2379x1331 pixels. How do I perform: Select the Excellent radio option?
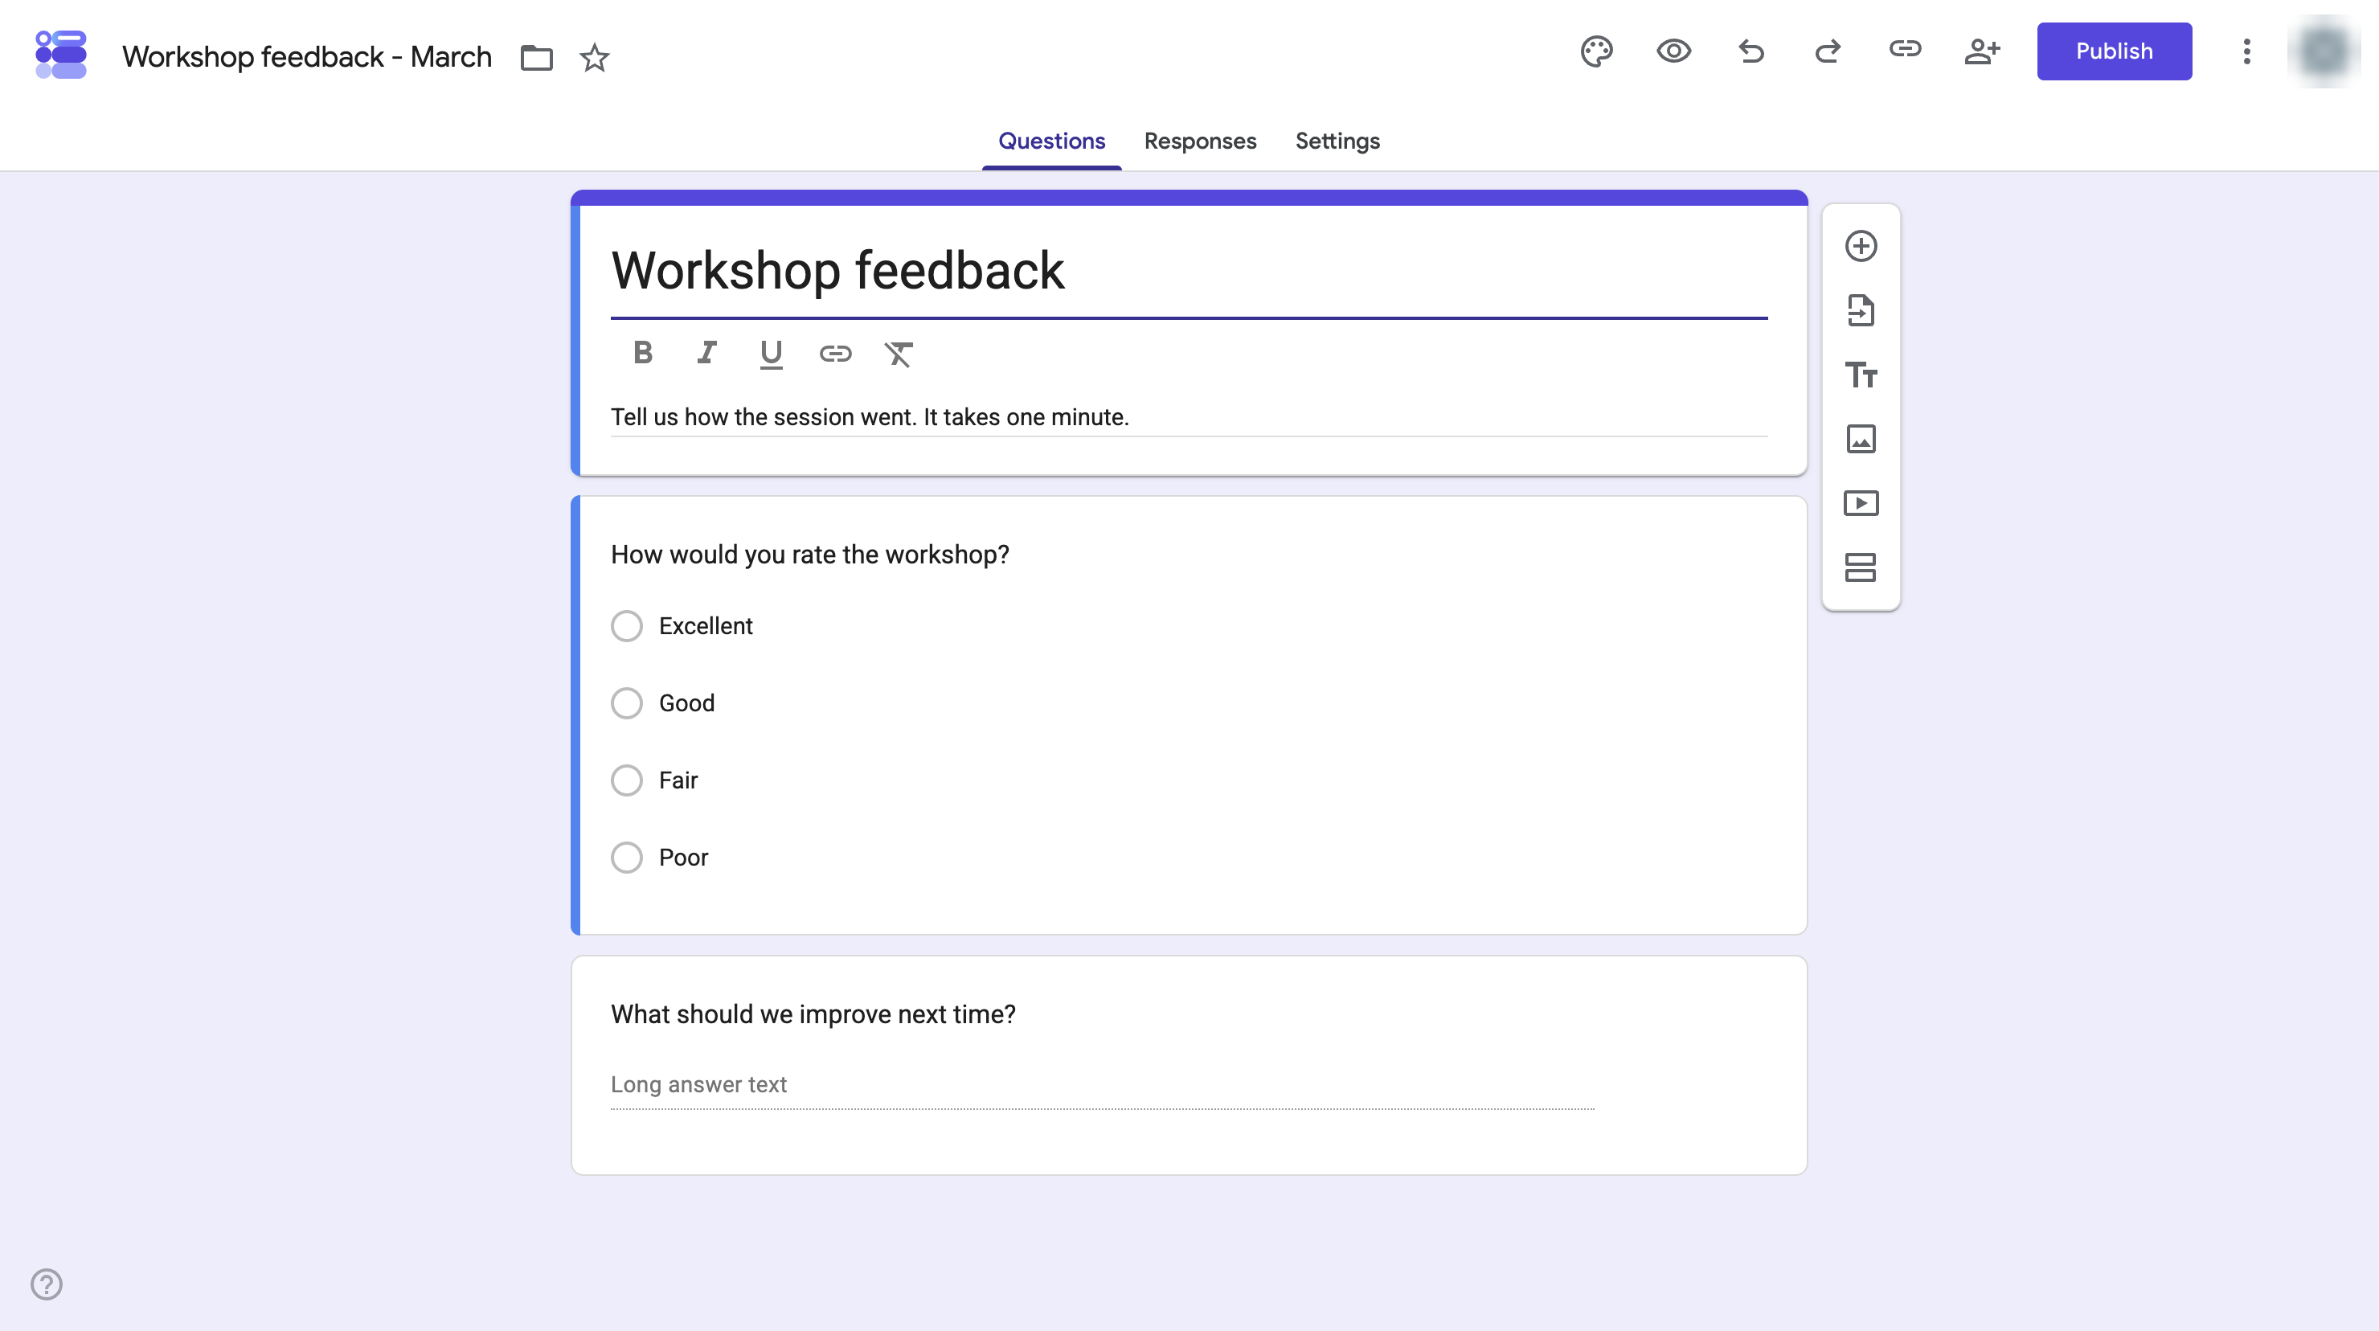(x=626, y=626)
